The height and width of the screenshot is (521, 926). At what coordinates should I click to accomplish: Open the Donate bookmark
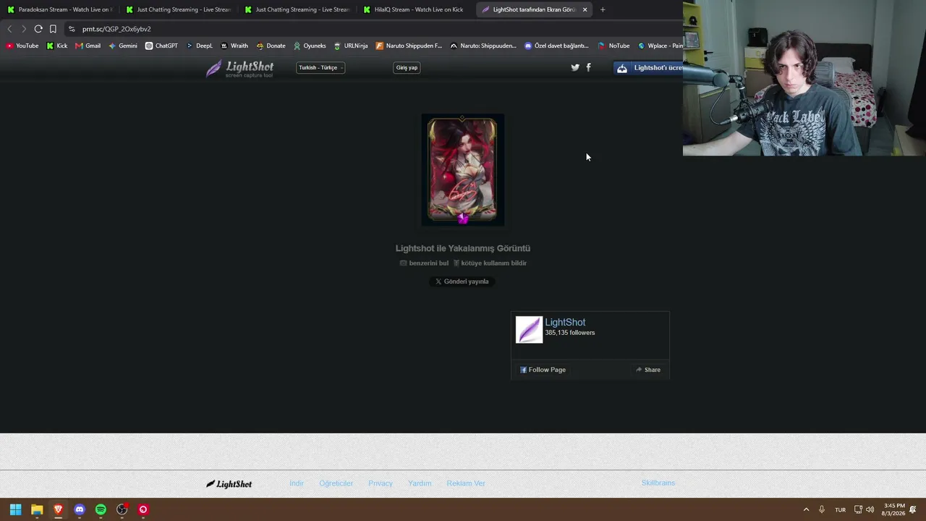click(x=271, y=46)
